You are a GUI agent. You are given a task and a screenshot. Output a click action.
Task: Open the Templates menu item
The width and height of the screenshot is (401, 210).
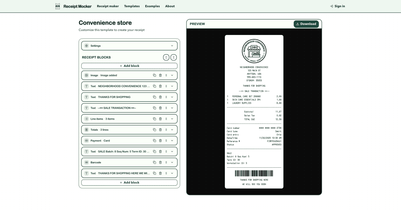coord(132,6)
